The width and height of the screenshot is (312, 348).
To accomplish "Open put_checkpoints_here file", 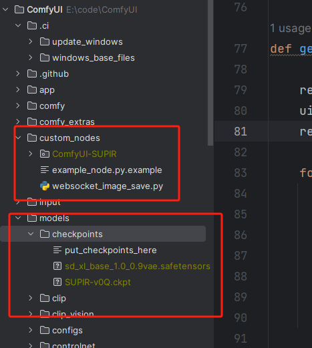I will pos(111,250).
